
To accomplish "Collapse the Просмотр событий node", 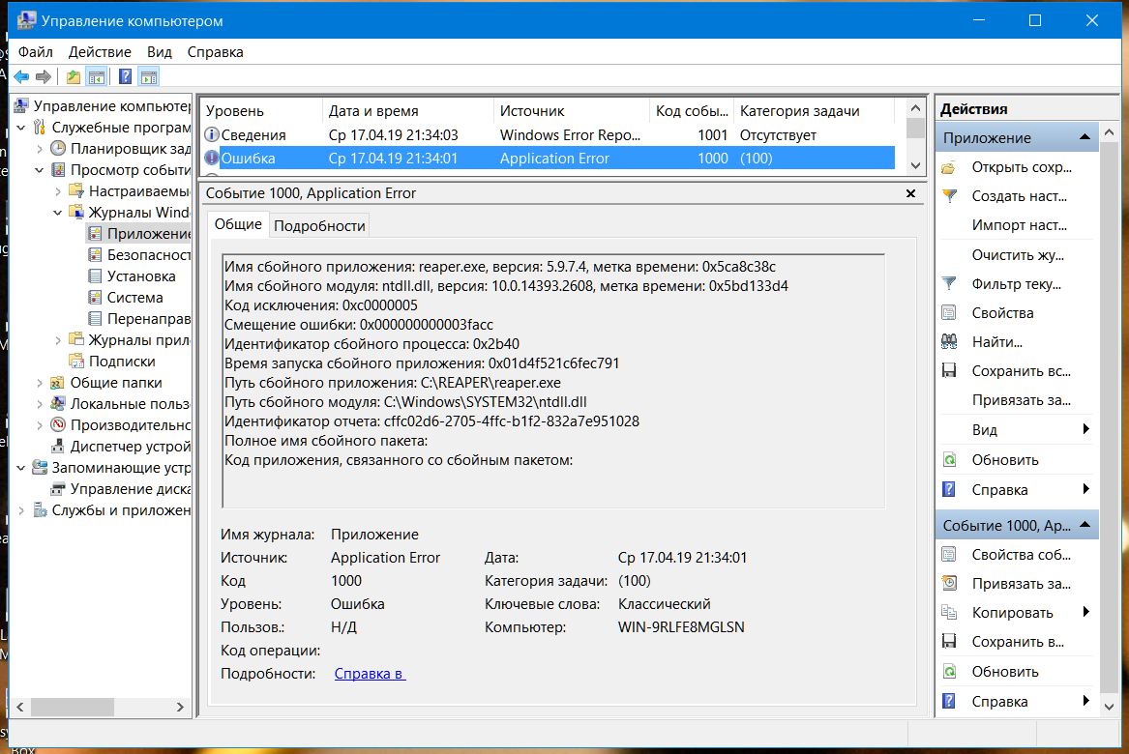I will (40, 170).
